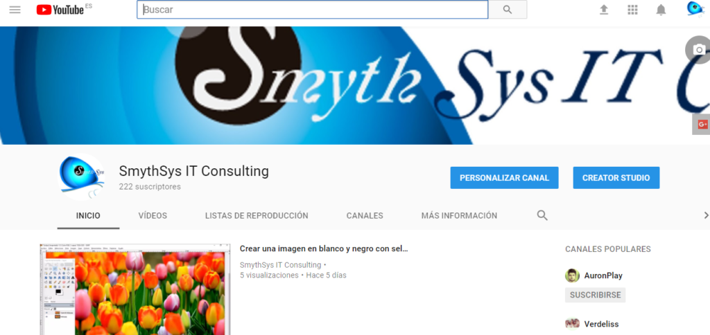The image size is (710, 335).
Task: Open the account avatar menu
Action: click(x=695, y=10)
